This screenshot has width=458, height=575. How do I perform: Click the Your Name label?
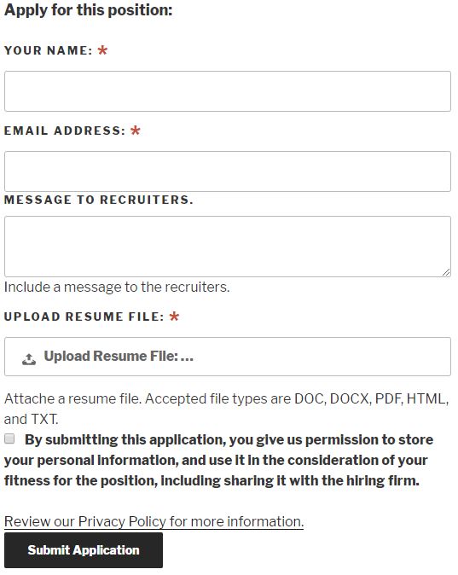point(49,50)
